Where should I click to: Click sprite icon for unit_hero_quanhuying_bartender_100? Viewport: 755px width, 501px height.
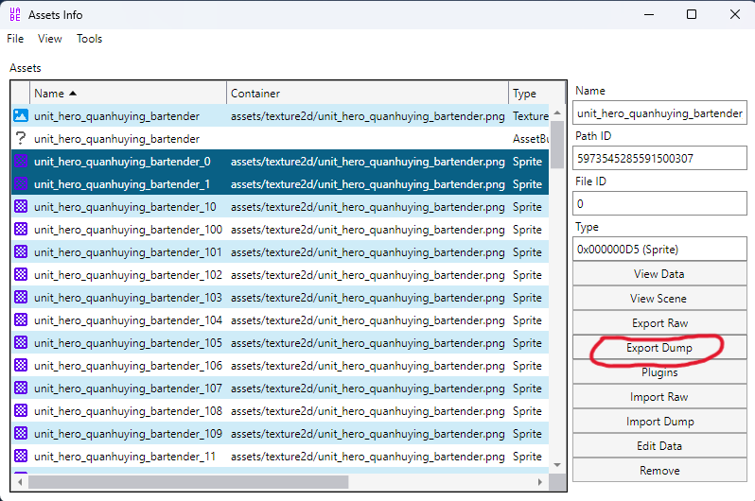point(21,230)
